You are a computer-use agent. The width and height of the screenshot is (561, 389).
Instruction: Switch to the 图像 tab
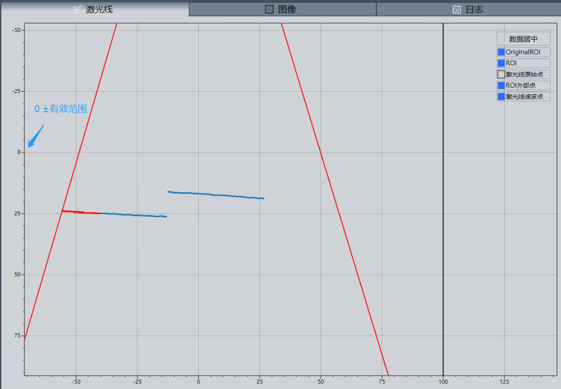(x=282, y=9)
